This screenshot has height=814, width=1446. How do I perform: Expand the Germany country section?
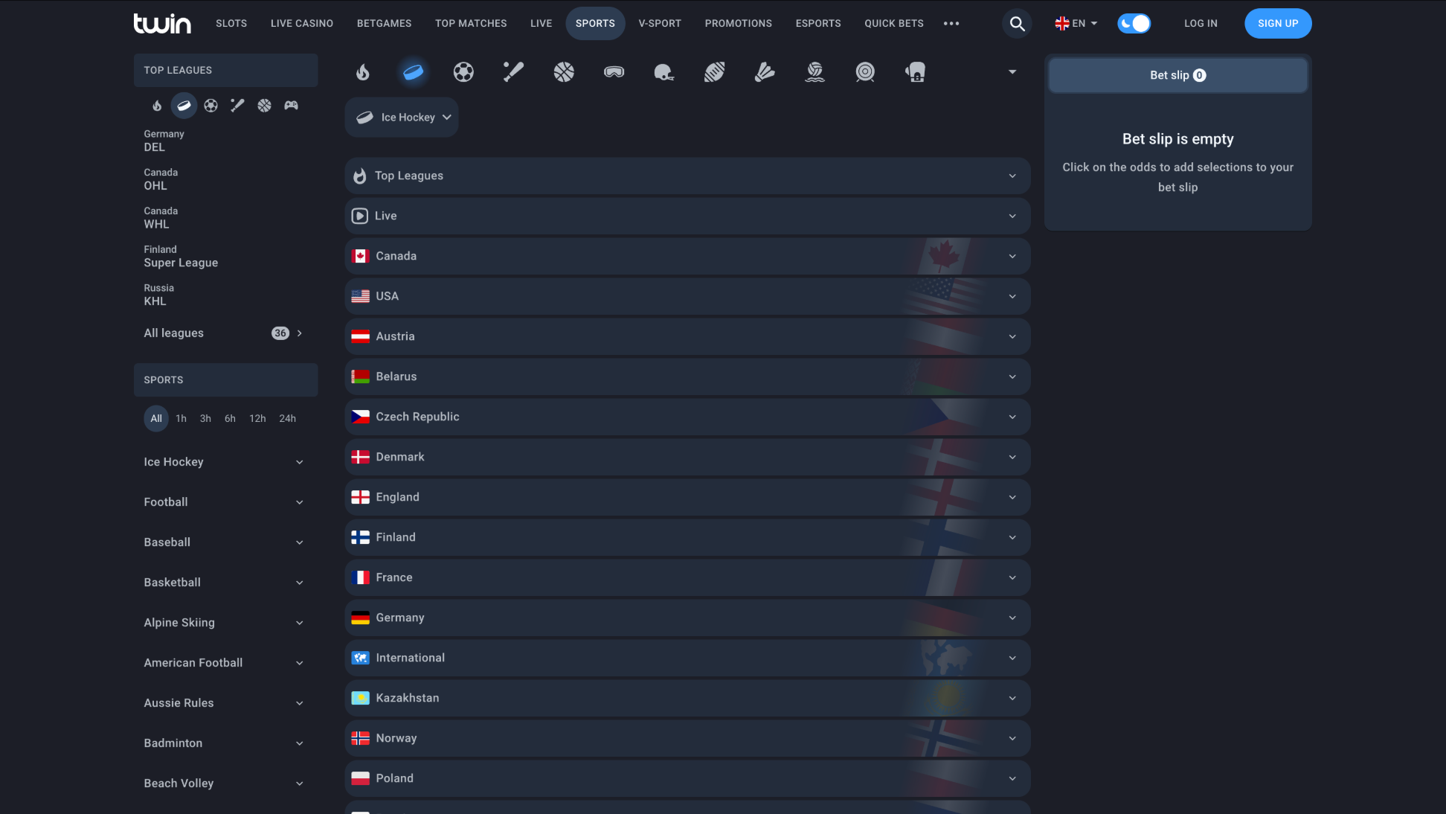click(x=687, y=618)
